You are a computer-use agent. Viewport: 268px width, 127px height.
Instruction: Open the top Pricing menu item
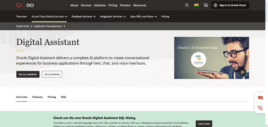pos(113,5)
